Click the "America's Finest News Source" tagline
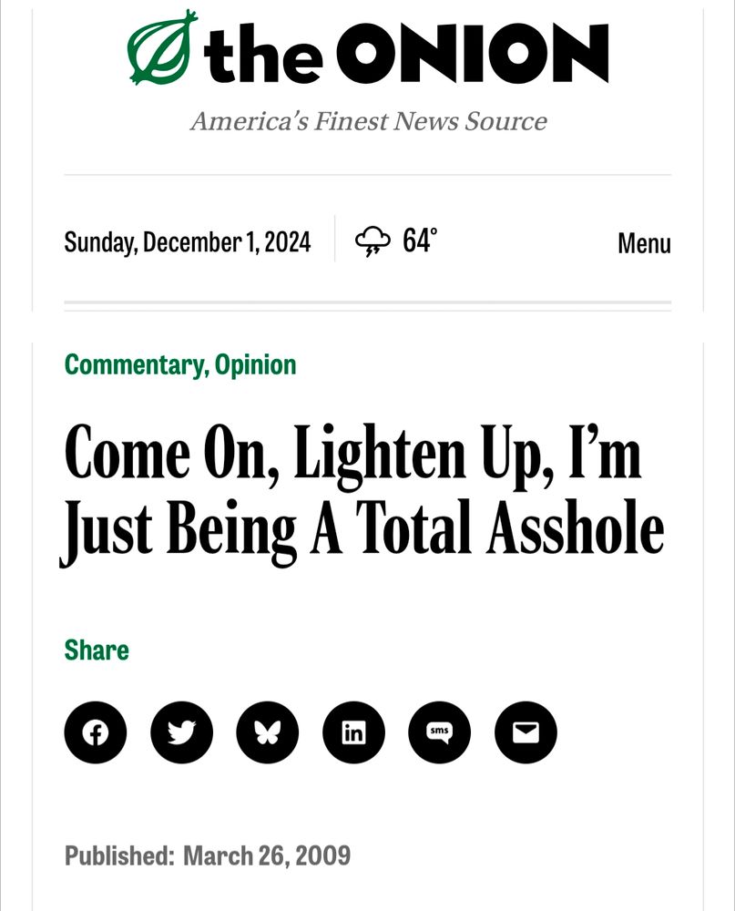Image resolution: width=735 pixels, height=911 pixels. [368, 121]
